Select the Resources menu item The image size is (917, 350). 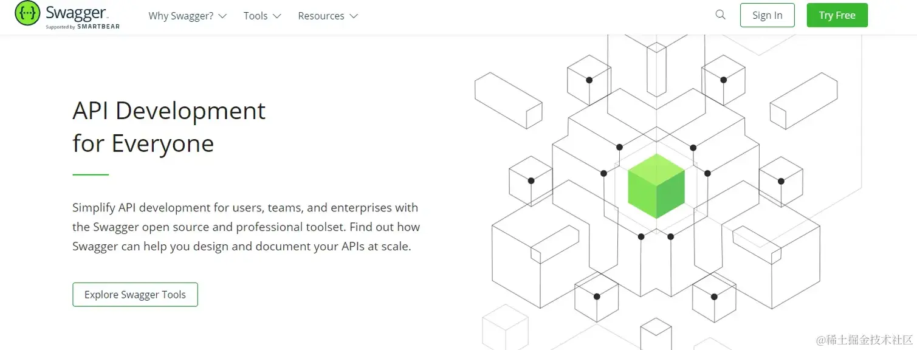(x=321, y=16)
